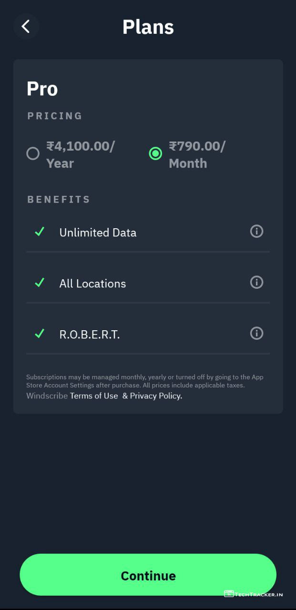The image size is (296, 610).
Task: Select the monthly pricing radio button
Action: (x=155, y=153)
